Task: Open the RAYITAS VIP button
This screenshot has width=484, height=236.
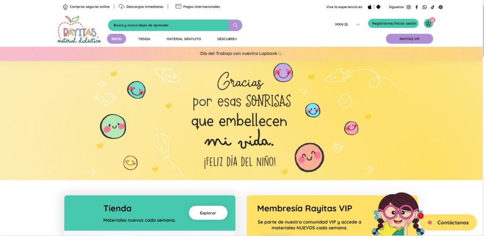Action: 409,39
